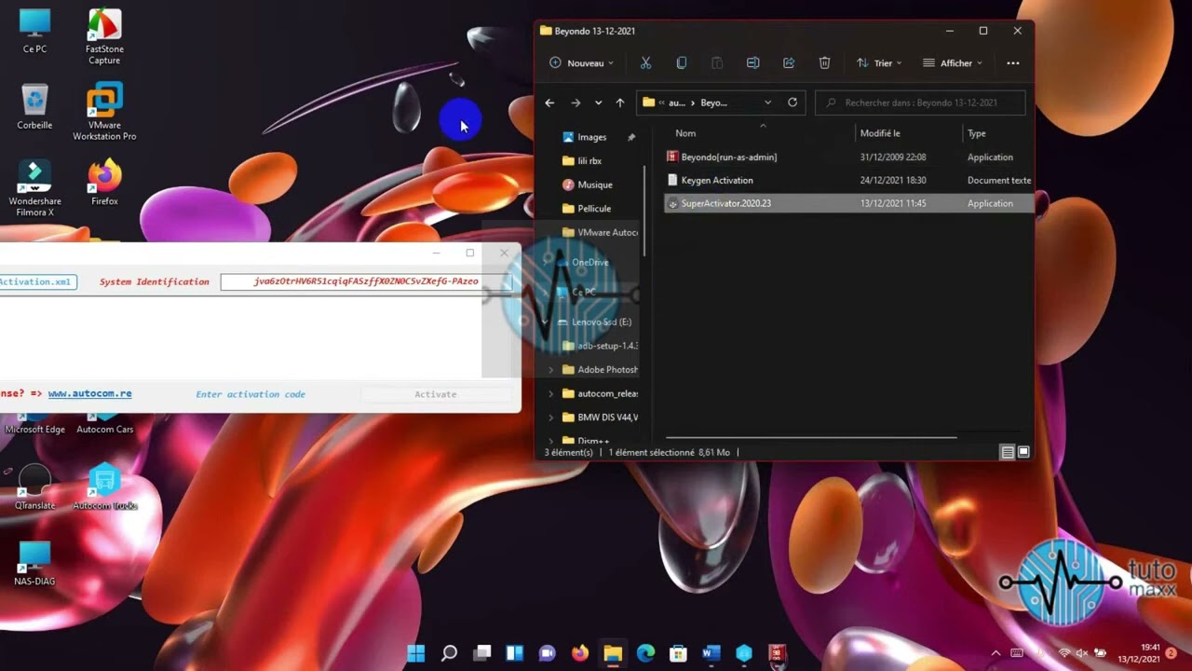Open Ce PC desktop icon
Image resolution: width=1192 pixels, height=671 pixels.
(x=35, y=31)
